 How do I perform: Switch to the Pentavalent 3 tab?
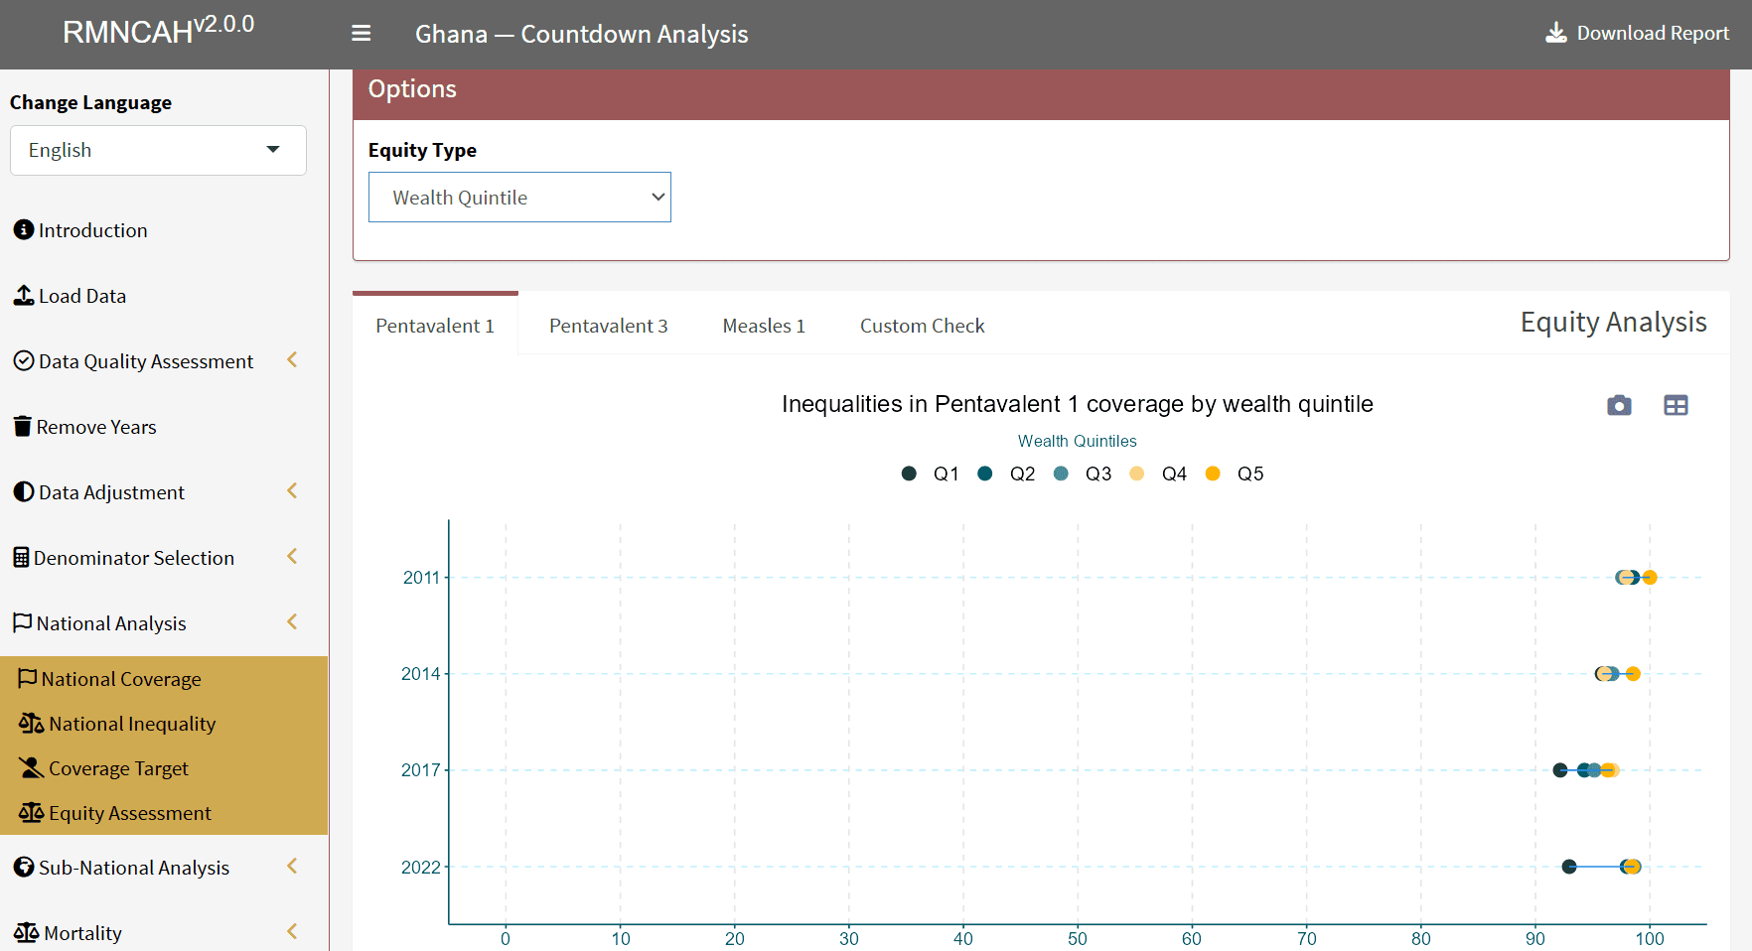[608, 326]
